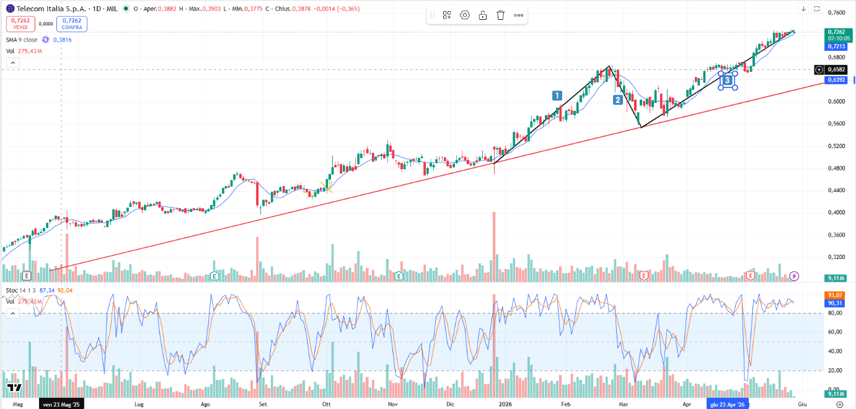
Task: Click the green E earnings marker in November
Action: click(399, 275)
